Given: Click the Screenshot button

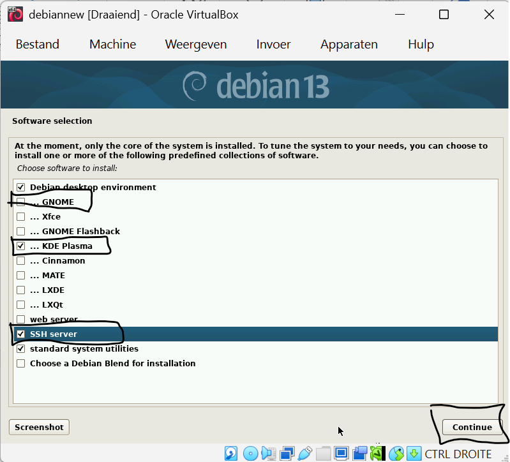Looking at the screenshot, I should (39, 427).
